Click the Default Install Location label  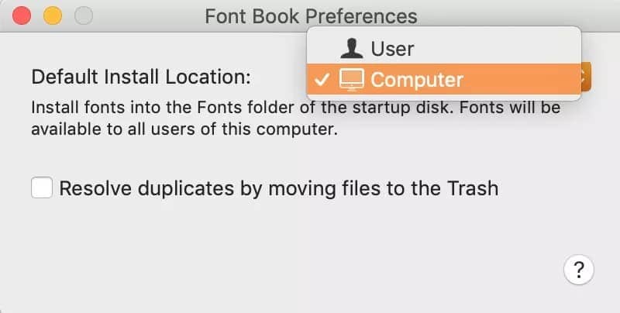141,77
